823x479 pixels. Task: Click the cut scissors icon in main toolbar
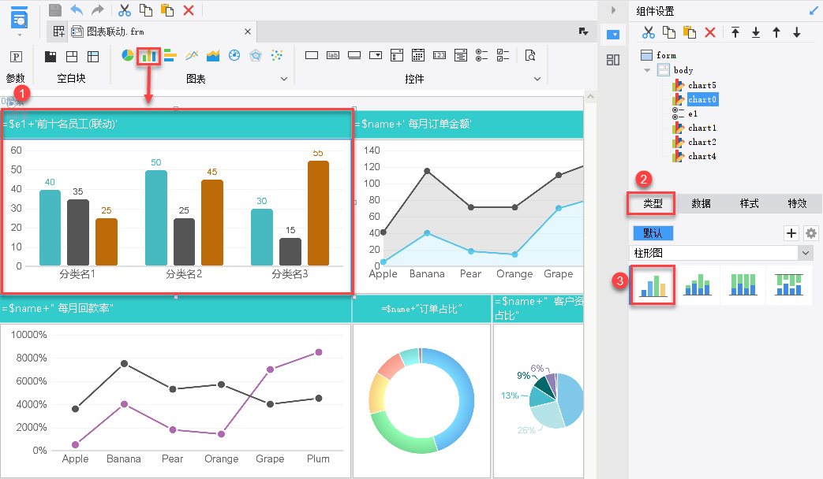[x=125, y=10]
